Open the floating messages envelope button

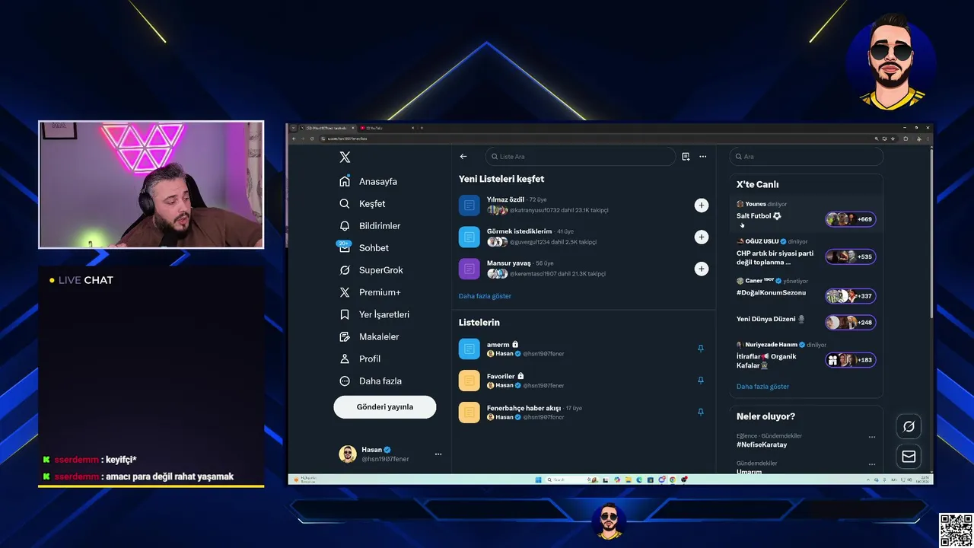pos(909,457)
